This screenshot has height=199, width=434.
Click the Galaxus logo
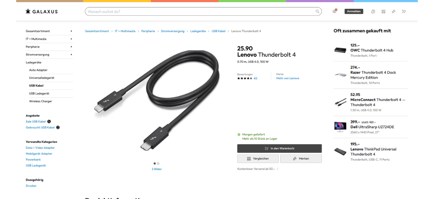42,12
